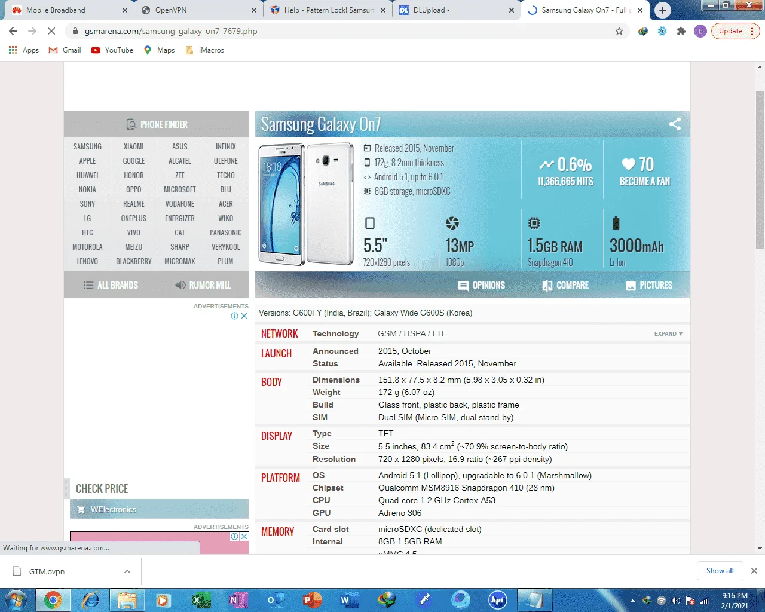The height and width of the screenshot is (612, 765).
Task: Select the Google brand link
Action: (133, 161)
